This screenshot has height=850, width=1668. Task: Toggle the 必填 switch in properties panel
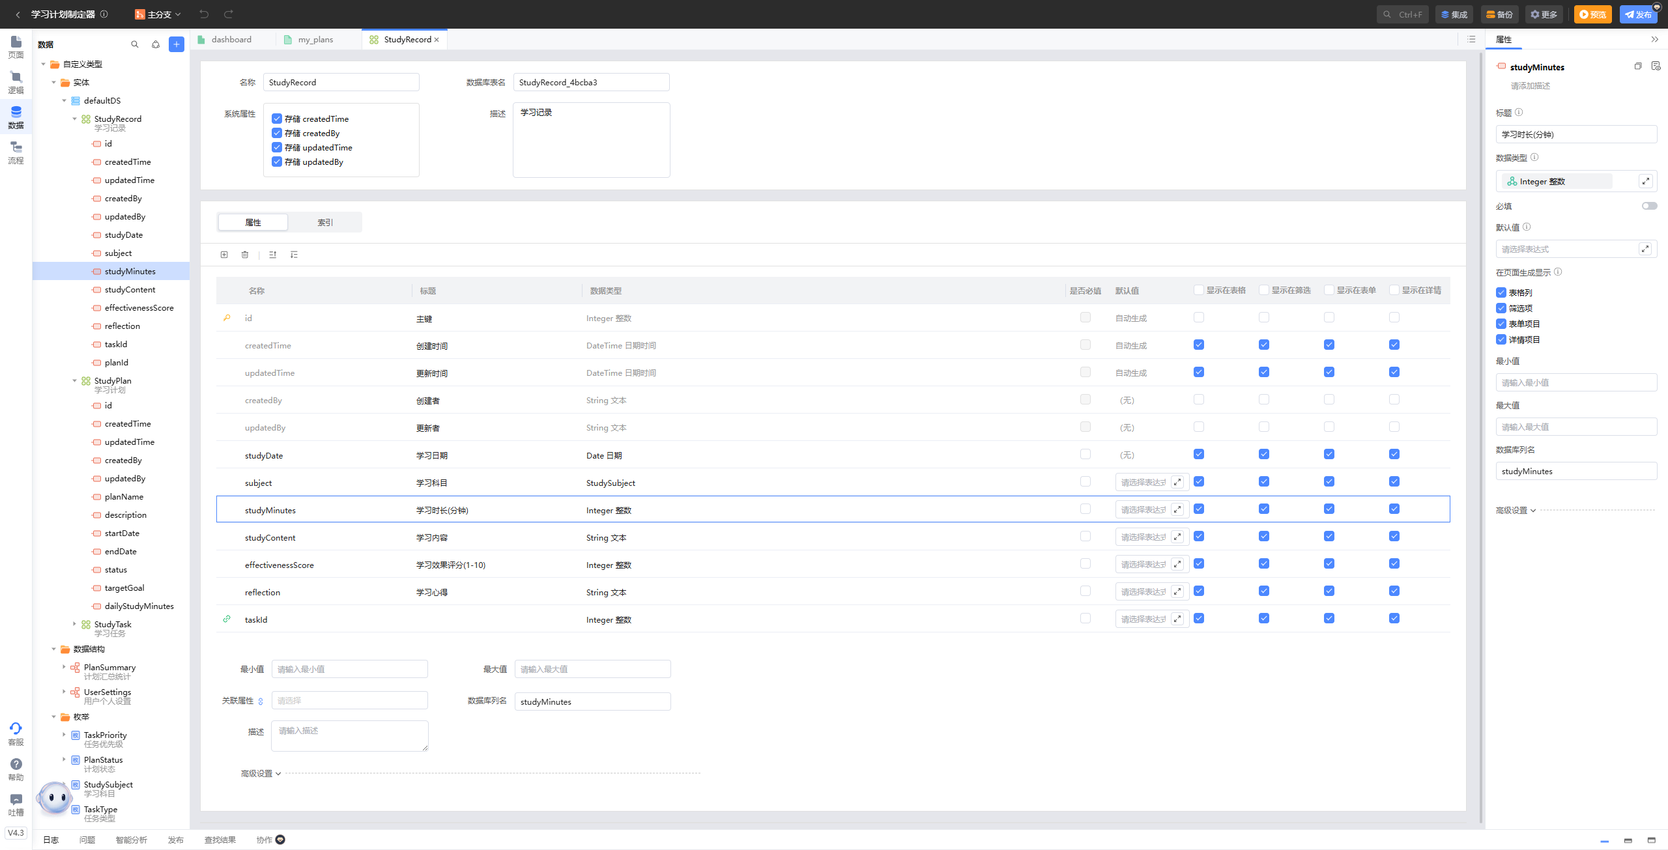[x=1649, y=206]
